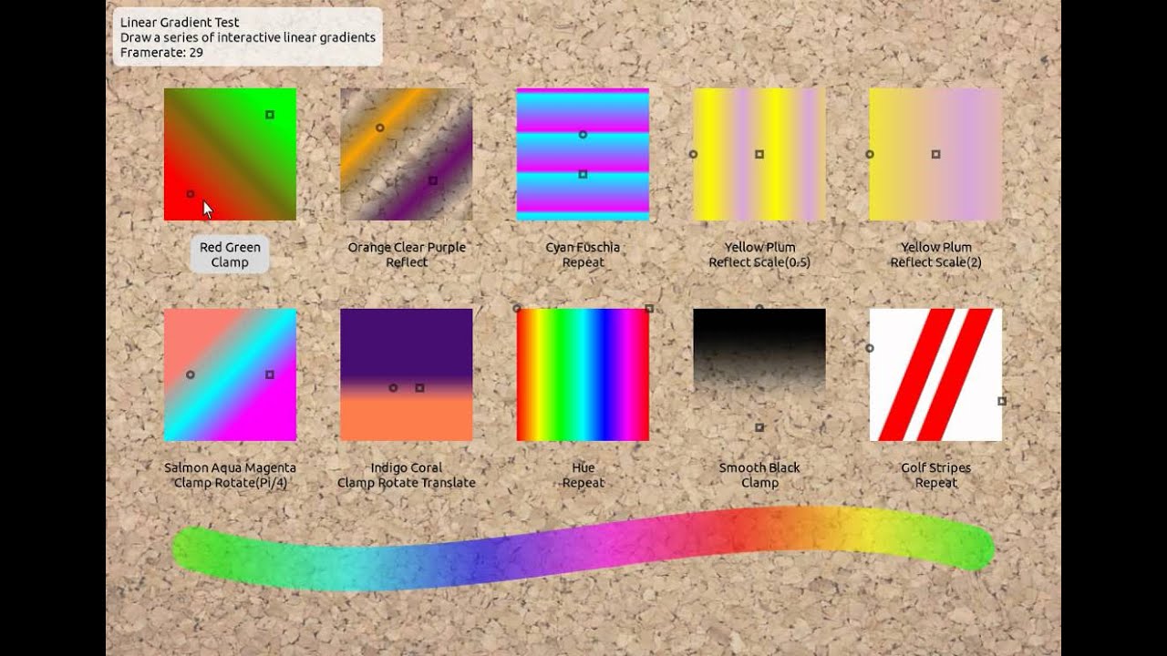Viewport: 1167px width, 656px height.
Task: Click the Yellow Plum Reflect Scale(0.5) label
Action: click(x=759, y=254)
